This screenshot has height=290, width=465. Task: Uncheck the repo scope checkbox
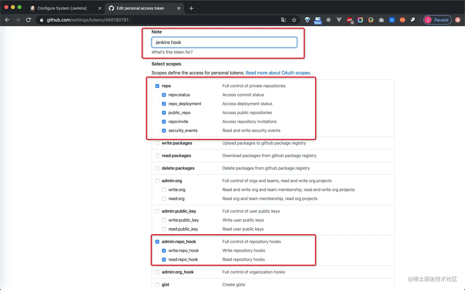point(157,86)
